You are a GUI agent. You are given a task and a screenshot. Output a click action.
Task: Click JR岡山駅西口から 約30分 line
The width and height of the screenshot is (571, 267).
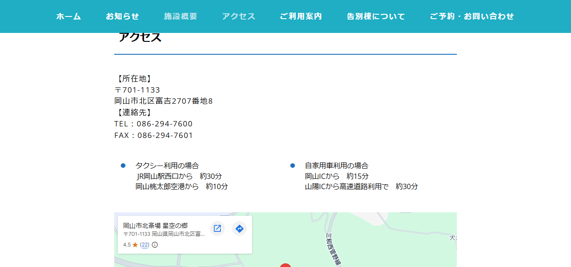click(x=179, y=176)
